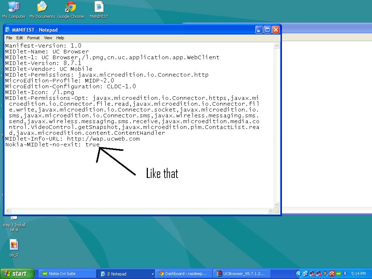The width and height of the screenshot is (372, 279).
Task: Click the first disconnected network tray icon
Action: pyautogui.click(x=312, y=274)
